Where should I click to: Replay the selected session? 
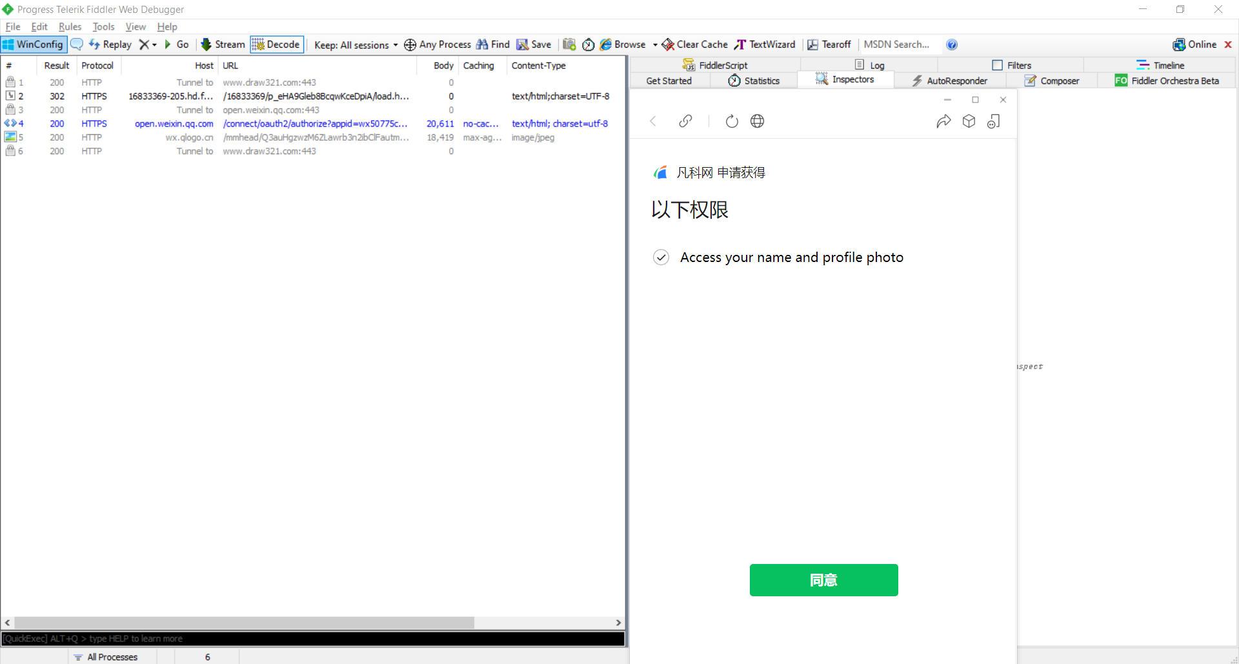[110, 45]
